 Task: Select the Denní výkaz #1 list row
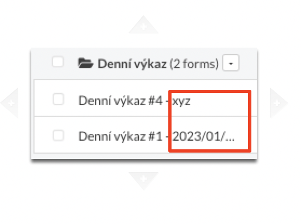tap(145, 135)
